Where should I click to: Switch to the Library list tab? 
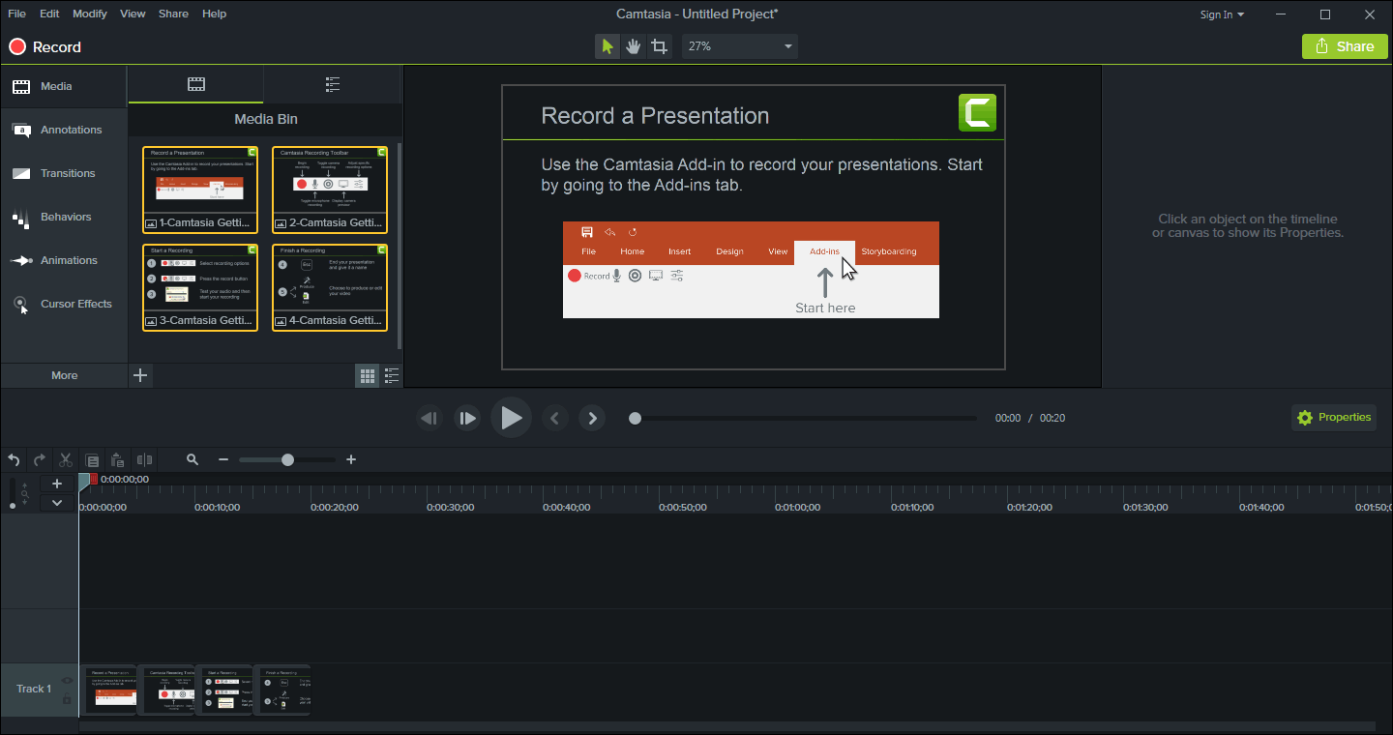coord(333,84)
